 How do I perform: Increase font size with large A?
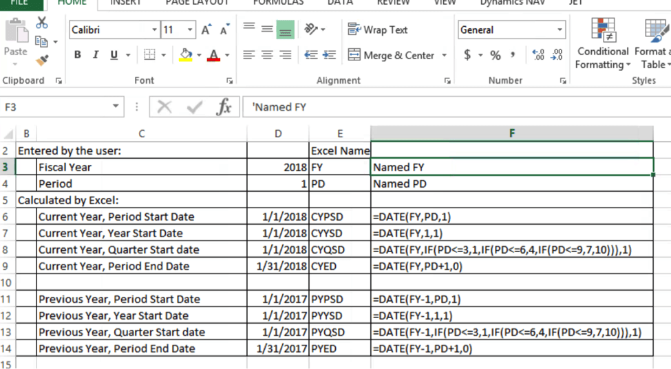click(206, 30)
